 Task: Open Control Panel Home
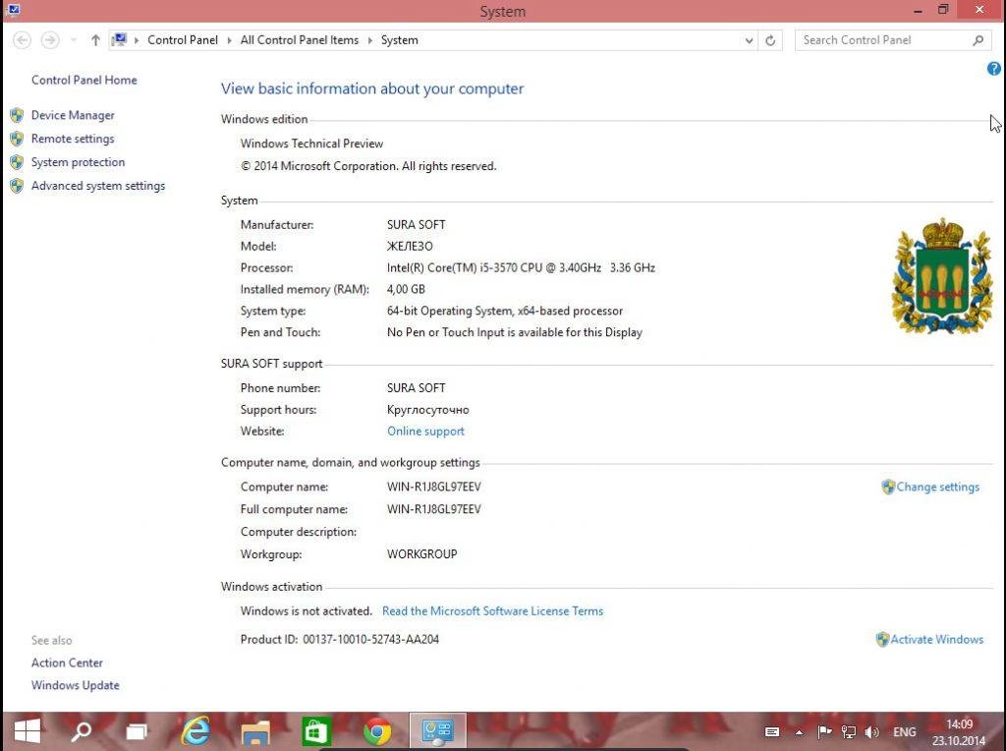pos(84,81)
